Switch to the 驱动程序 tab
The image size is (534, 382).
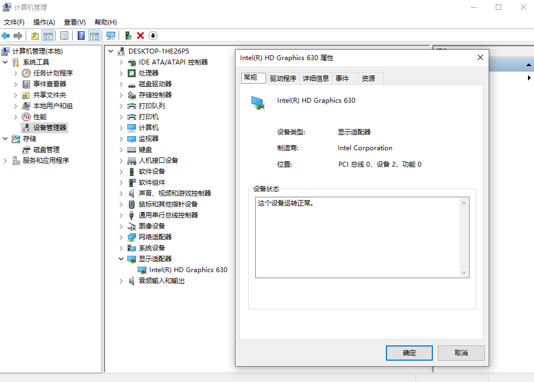(283, 78)
